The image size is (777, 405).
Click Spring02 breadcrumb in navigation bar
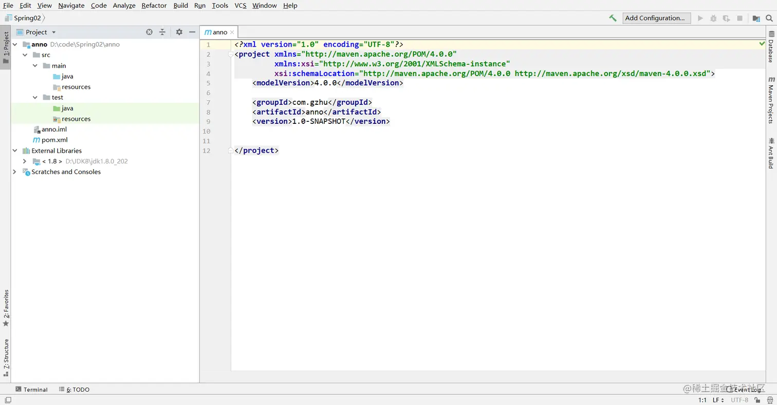[x=28, y=18]
